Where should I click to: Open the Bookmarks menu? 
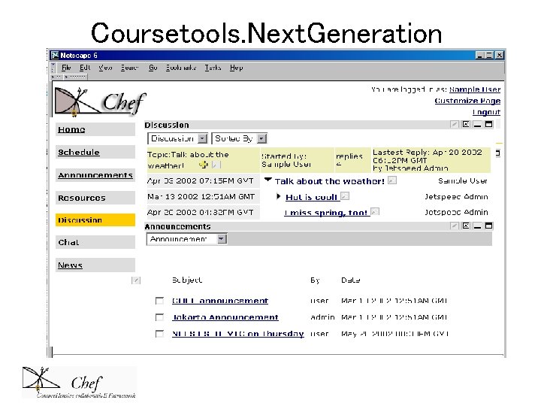click(x=181, y=68)
